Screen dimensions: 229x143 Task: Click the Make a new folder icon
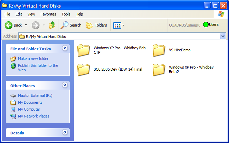point(13,59)
